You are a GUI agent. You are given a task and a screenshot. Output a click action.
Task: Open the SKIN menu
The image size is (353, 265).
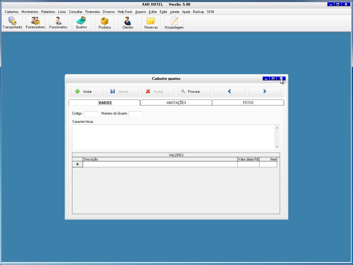(211, 12)
